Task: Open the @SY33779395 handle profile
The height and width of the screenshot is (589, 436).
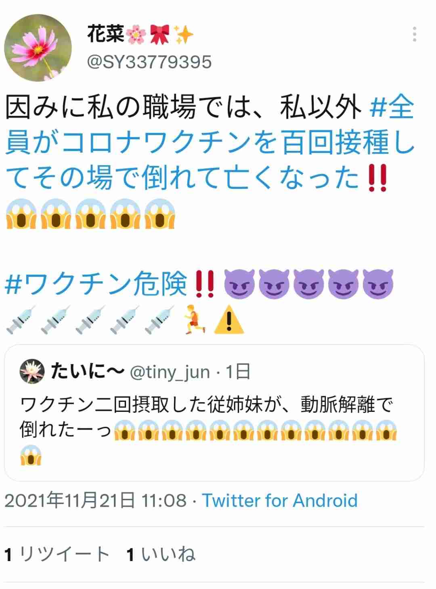Action: tap(149, 62)
